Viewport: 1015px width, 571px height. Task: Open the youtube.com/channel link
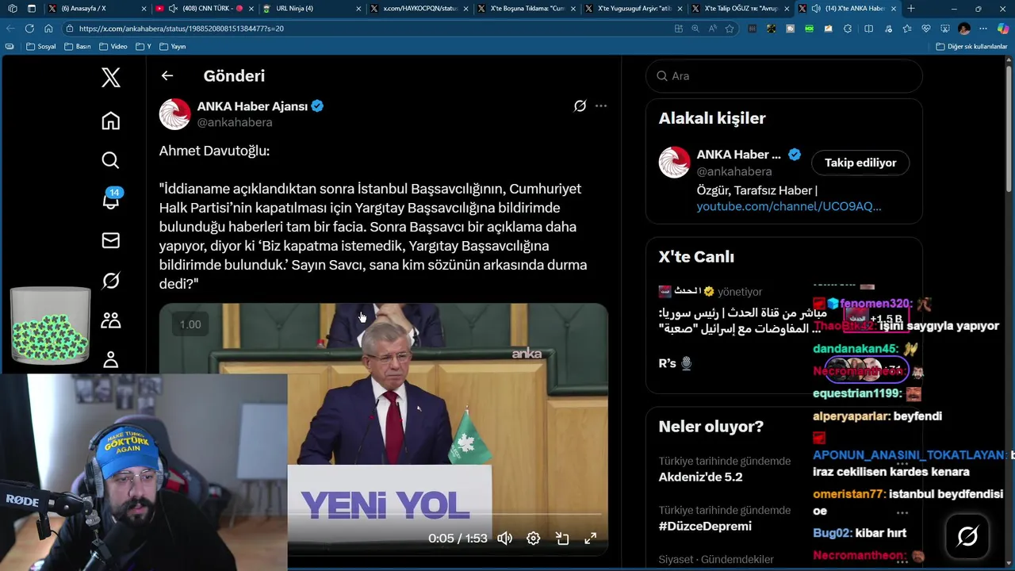tap(789, 206)
